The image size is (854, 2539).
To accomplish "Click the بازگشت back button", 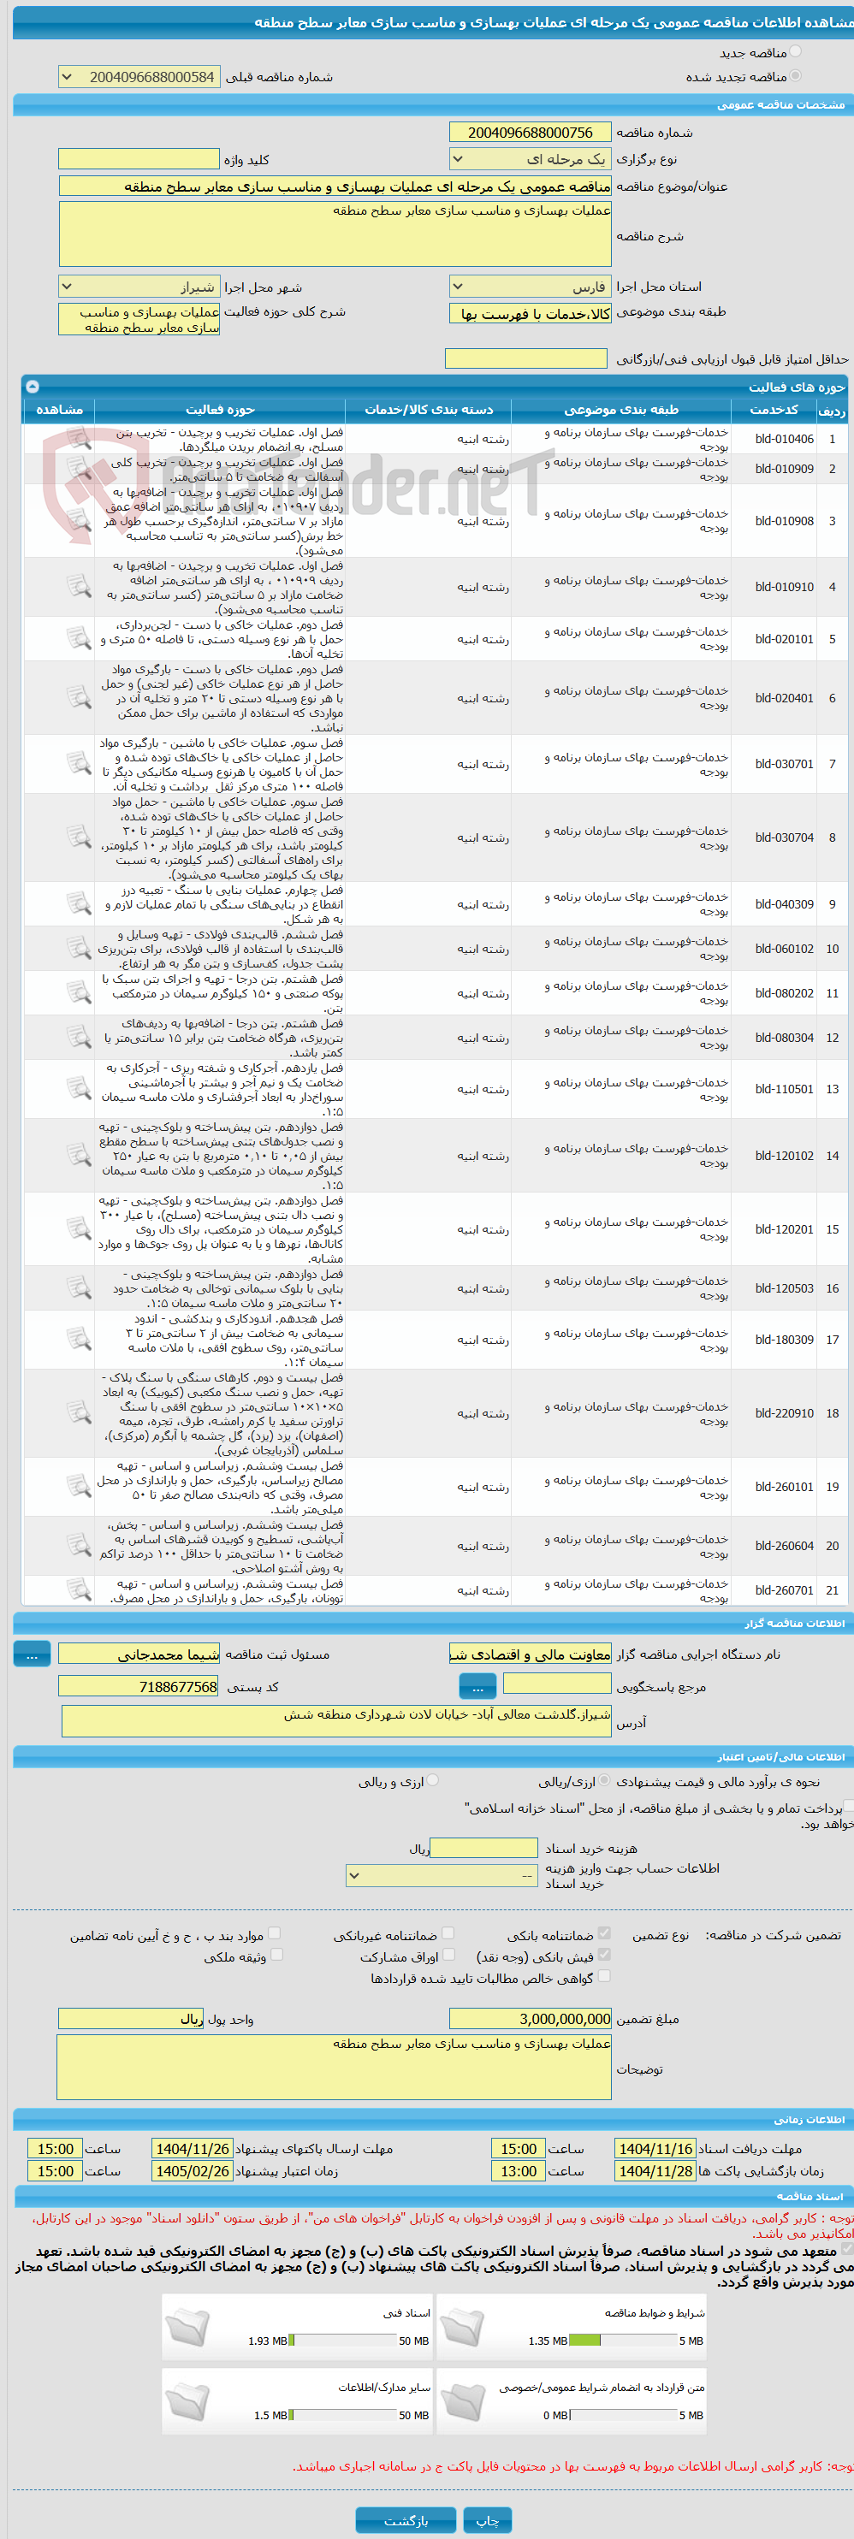I will (406, 2520).
